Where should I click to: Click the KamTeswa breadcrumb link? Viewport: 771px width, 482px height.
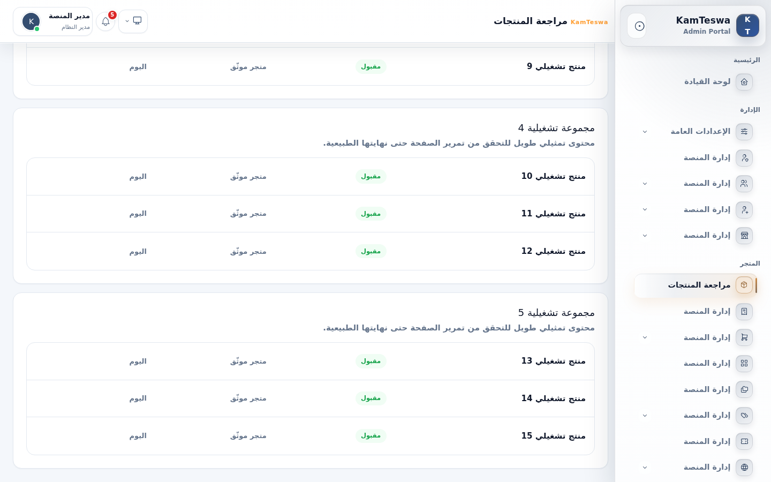point(589,22)
